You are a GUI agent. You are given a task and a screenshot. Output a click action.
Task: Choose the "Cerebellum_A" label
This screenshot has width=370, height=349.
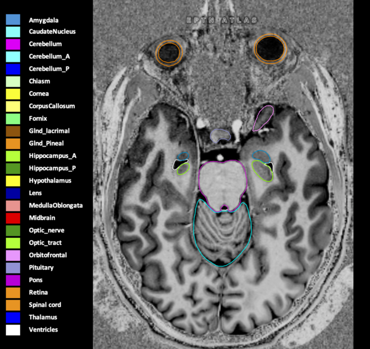coord(49,57)
